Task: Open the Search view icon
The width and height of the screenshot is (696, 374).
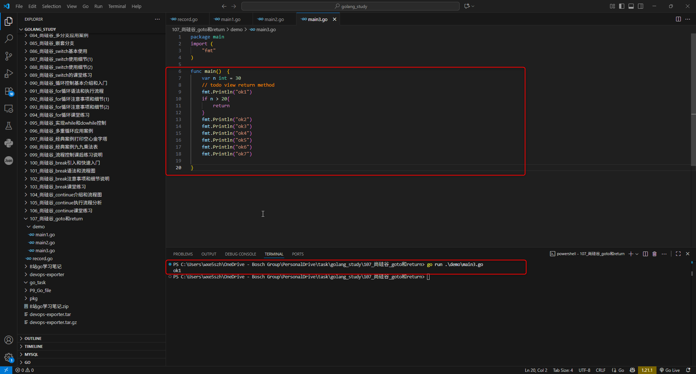Action: coord(9,39)
